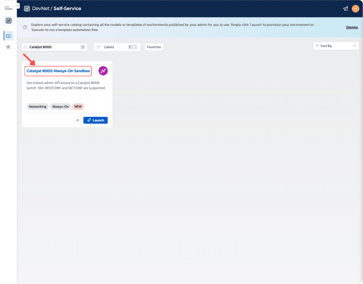Open Catalyst 8000 Always-On Sandbox link
The width and height of the screenshot is (363, 284).
coord(58,71)
